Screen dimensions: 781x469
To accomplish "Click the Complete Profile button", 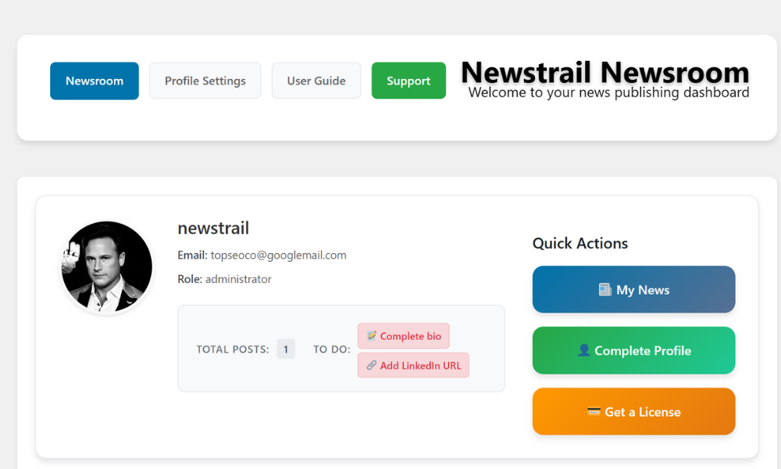I will [x=633, y=350].
